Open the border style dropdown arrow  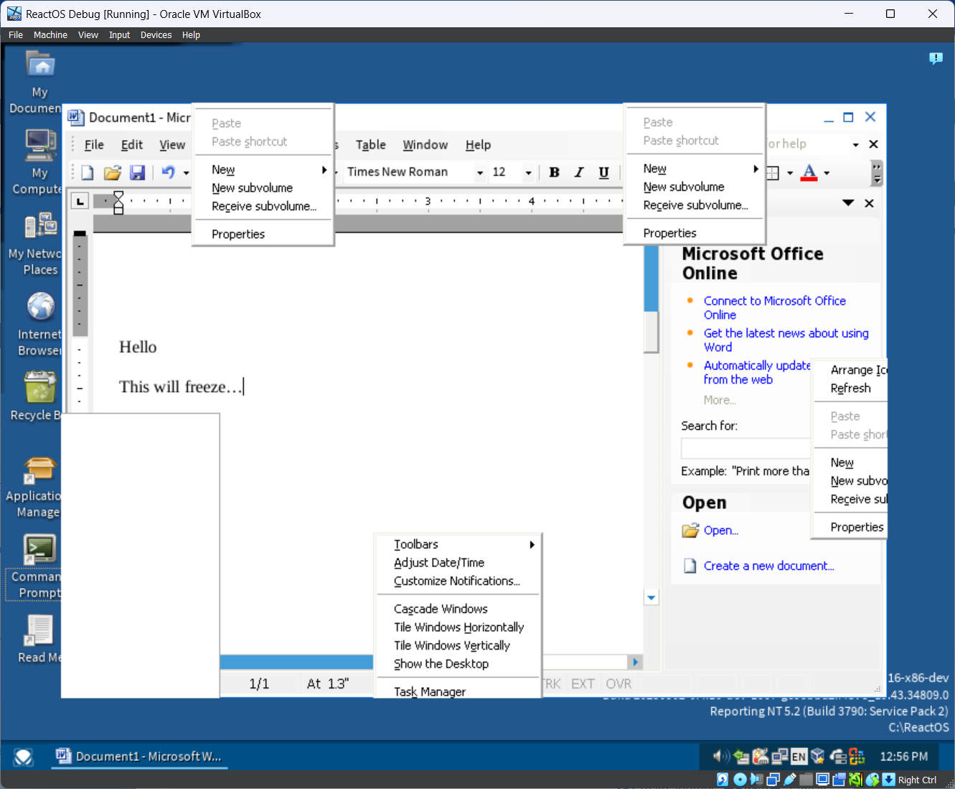[x=790, y=173]
